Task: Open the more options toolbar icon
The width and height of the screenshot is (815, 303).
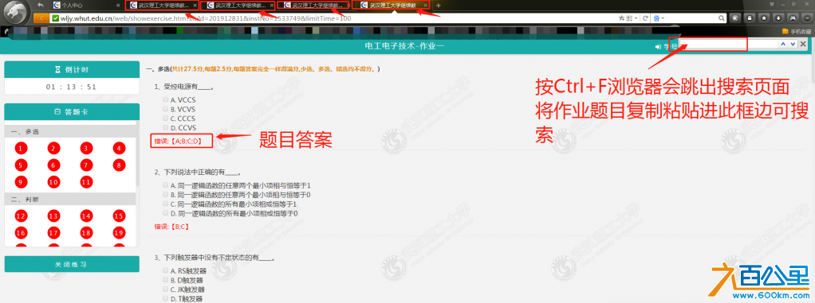Action: (806, 18)
